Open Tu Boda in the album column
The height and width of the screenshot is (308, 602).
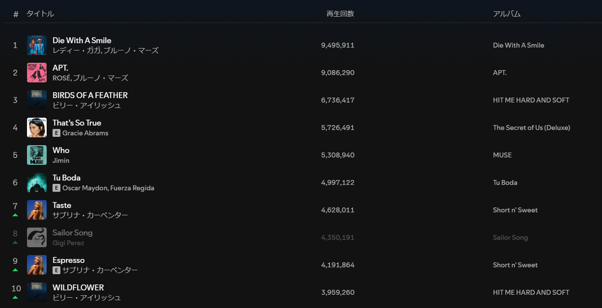[505, 182]
